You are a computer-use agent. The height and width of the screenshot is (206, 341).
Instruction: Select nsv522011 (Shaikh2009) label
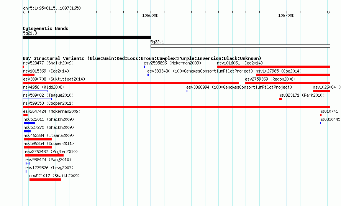[x=49, y=120]
